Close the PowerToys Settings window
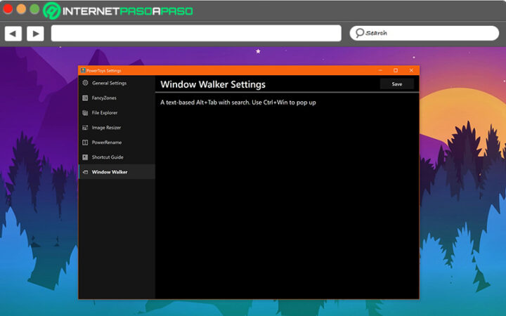The image size is (506, 316). tap(411, 70)
